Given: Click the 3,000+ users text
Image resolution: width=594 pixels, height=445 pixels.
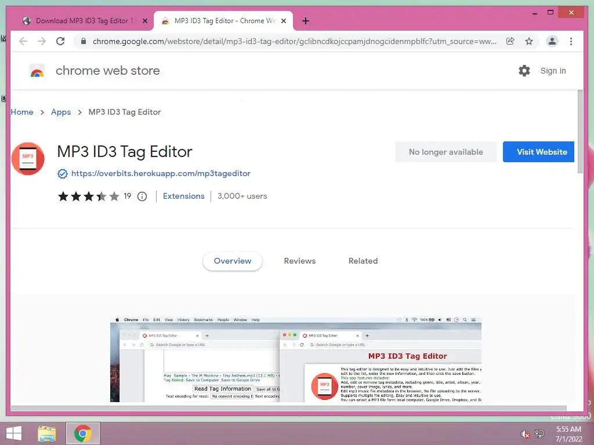Looking at the screenshot, I should tap(242, 196).
